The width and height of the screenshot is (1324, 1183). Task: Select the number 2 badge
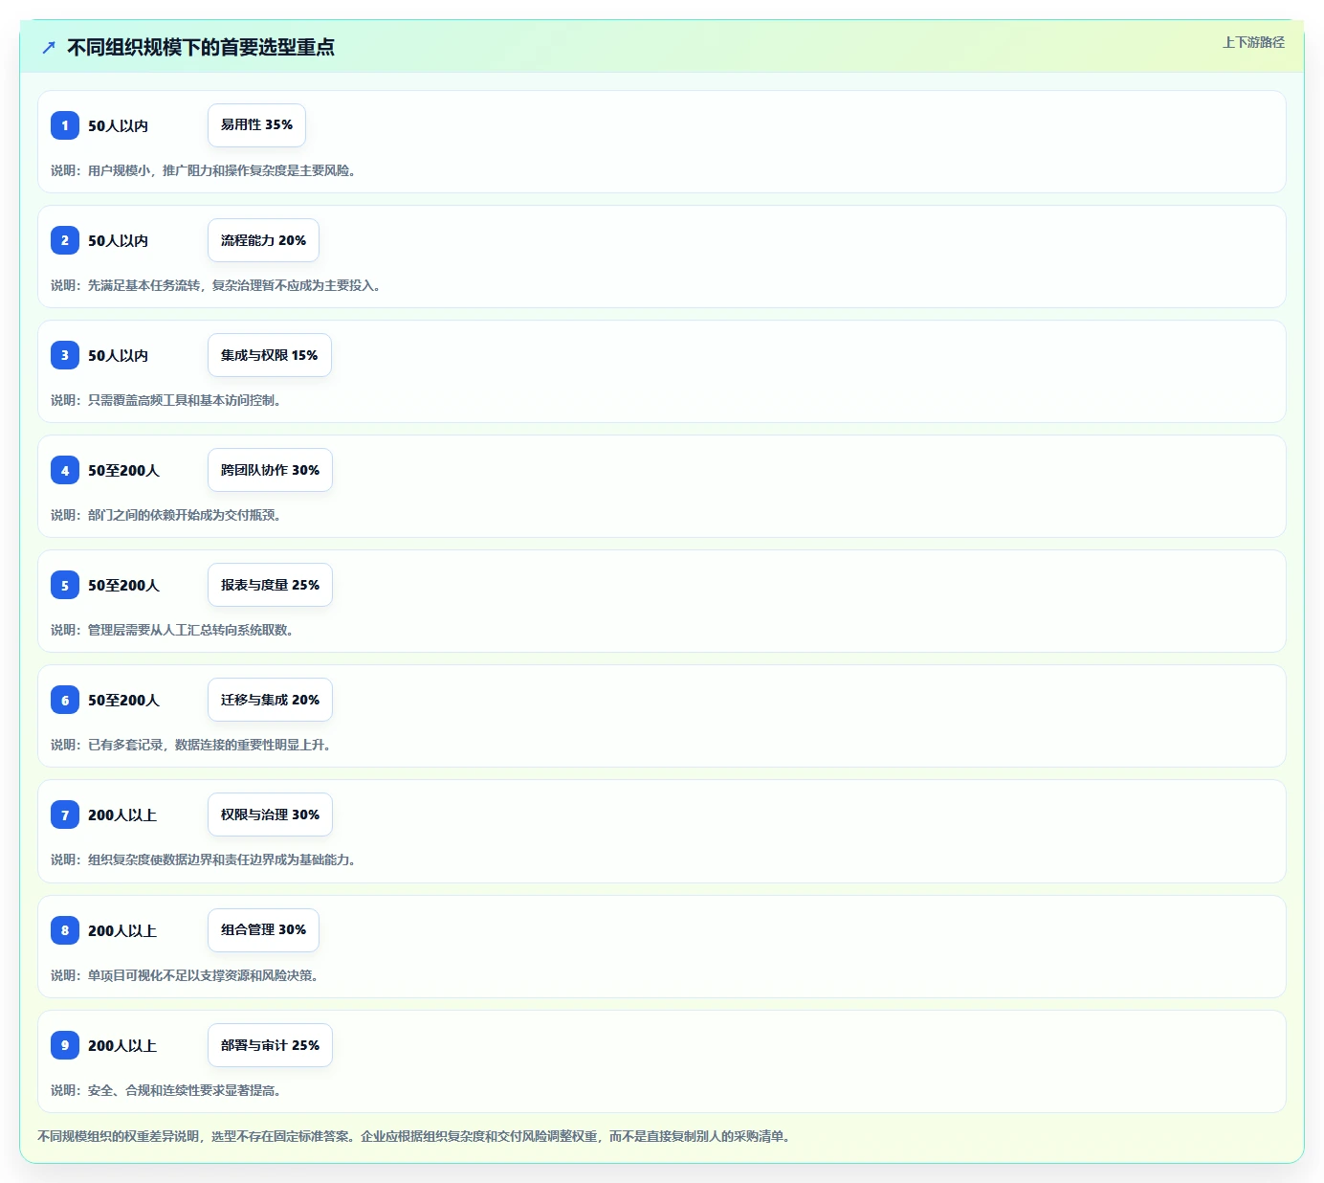point(65,240)
